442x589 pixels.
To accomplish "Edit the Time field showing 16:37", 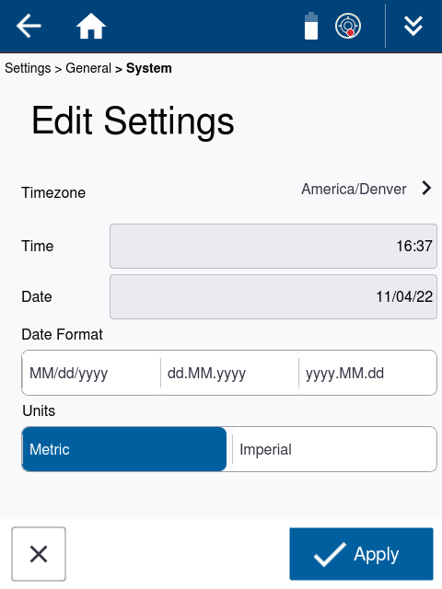I will 273,246.
